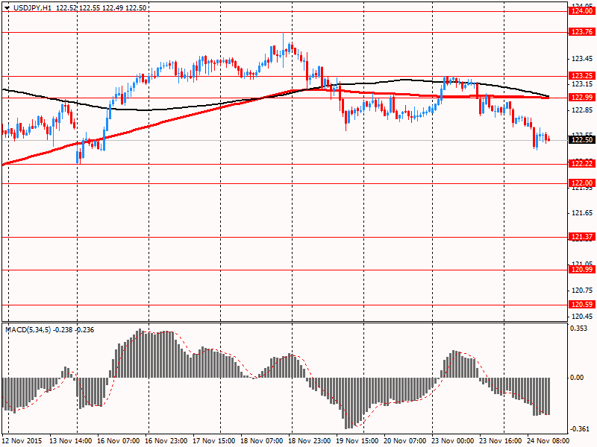Screen dimensions: 597x447
Task: Select the 120.99 price level label
Action: 581,270
